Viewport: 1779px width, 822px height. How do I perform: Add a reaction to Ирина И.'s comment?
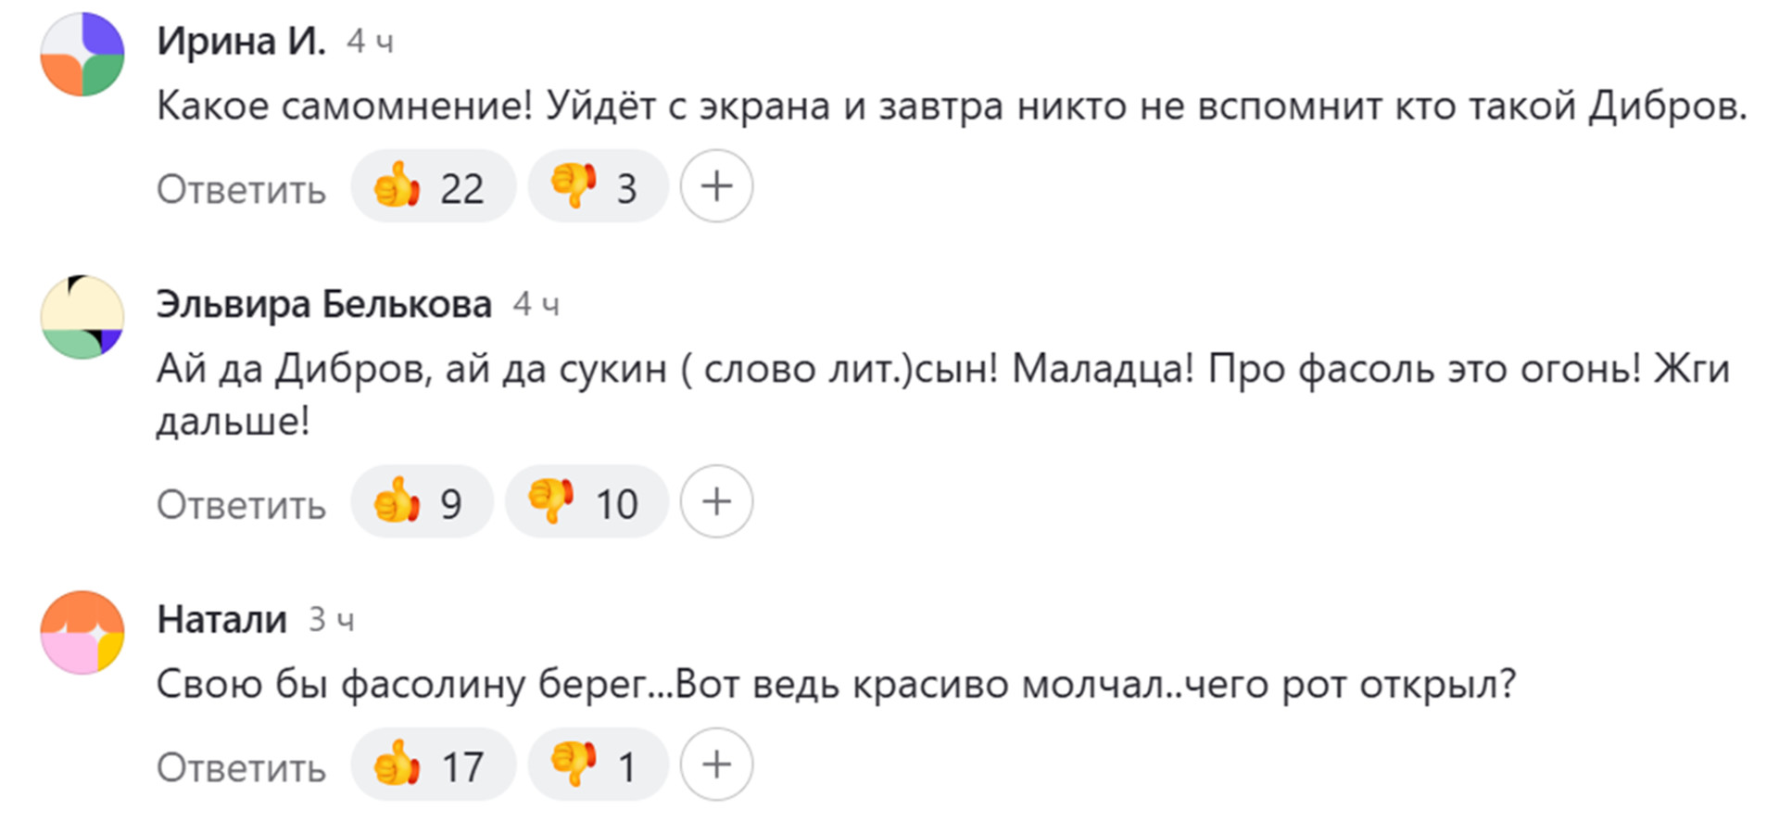pyautogui.click(x=716, y=186)
